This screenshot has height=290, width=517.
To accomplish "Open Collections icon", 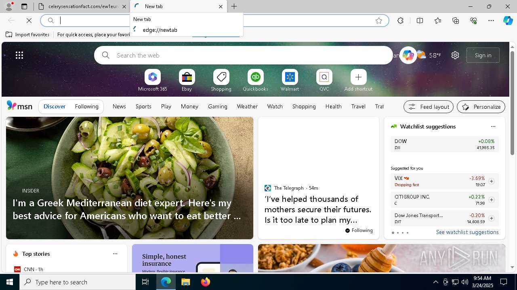I will [456, 21].
